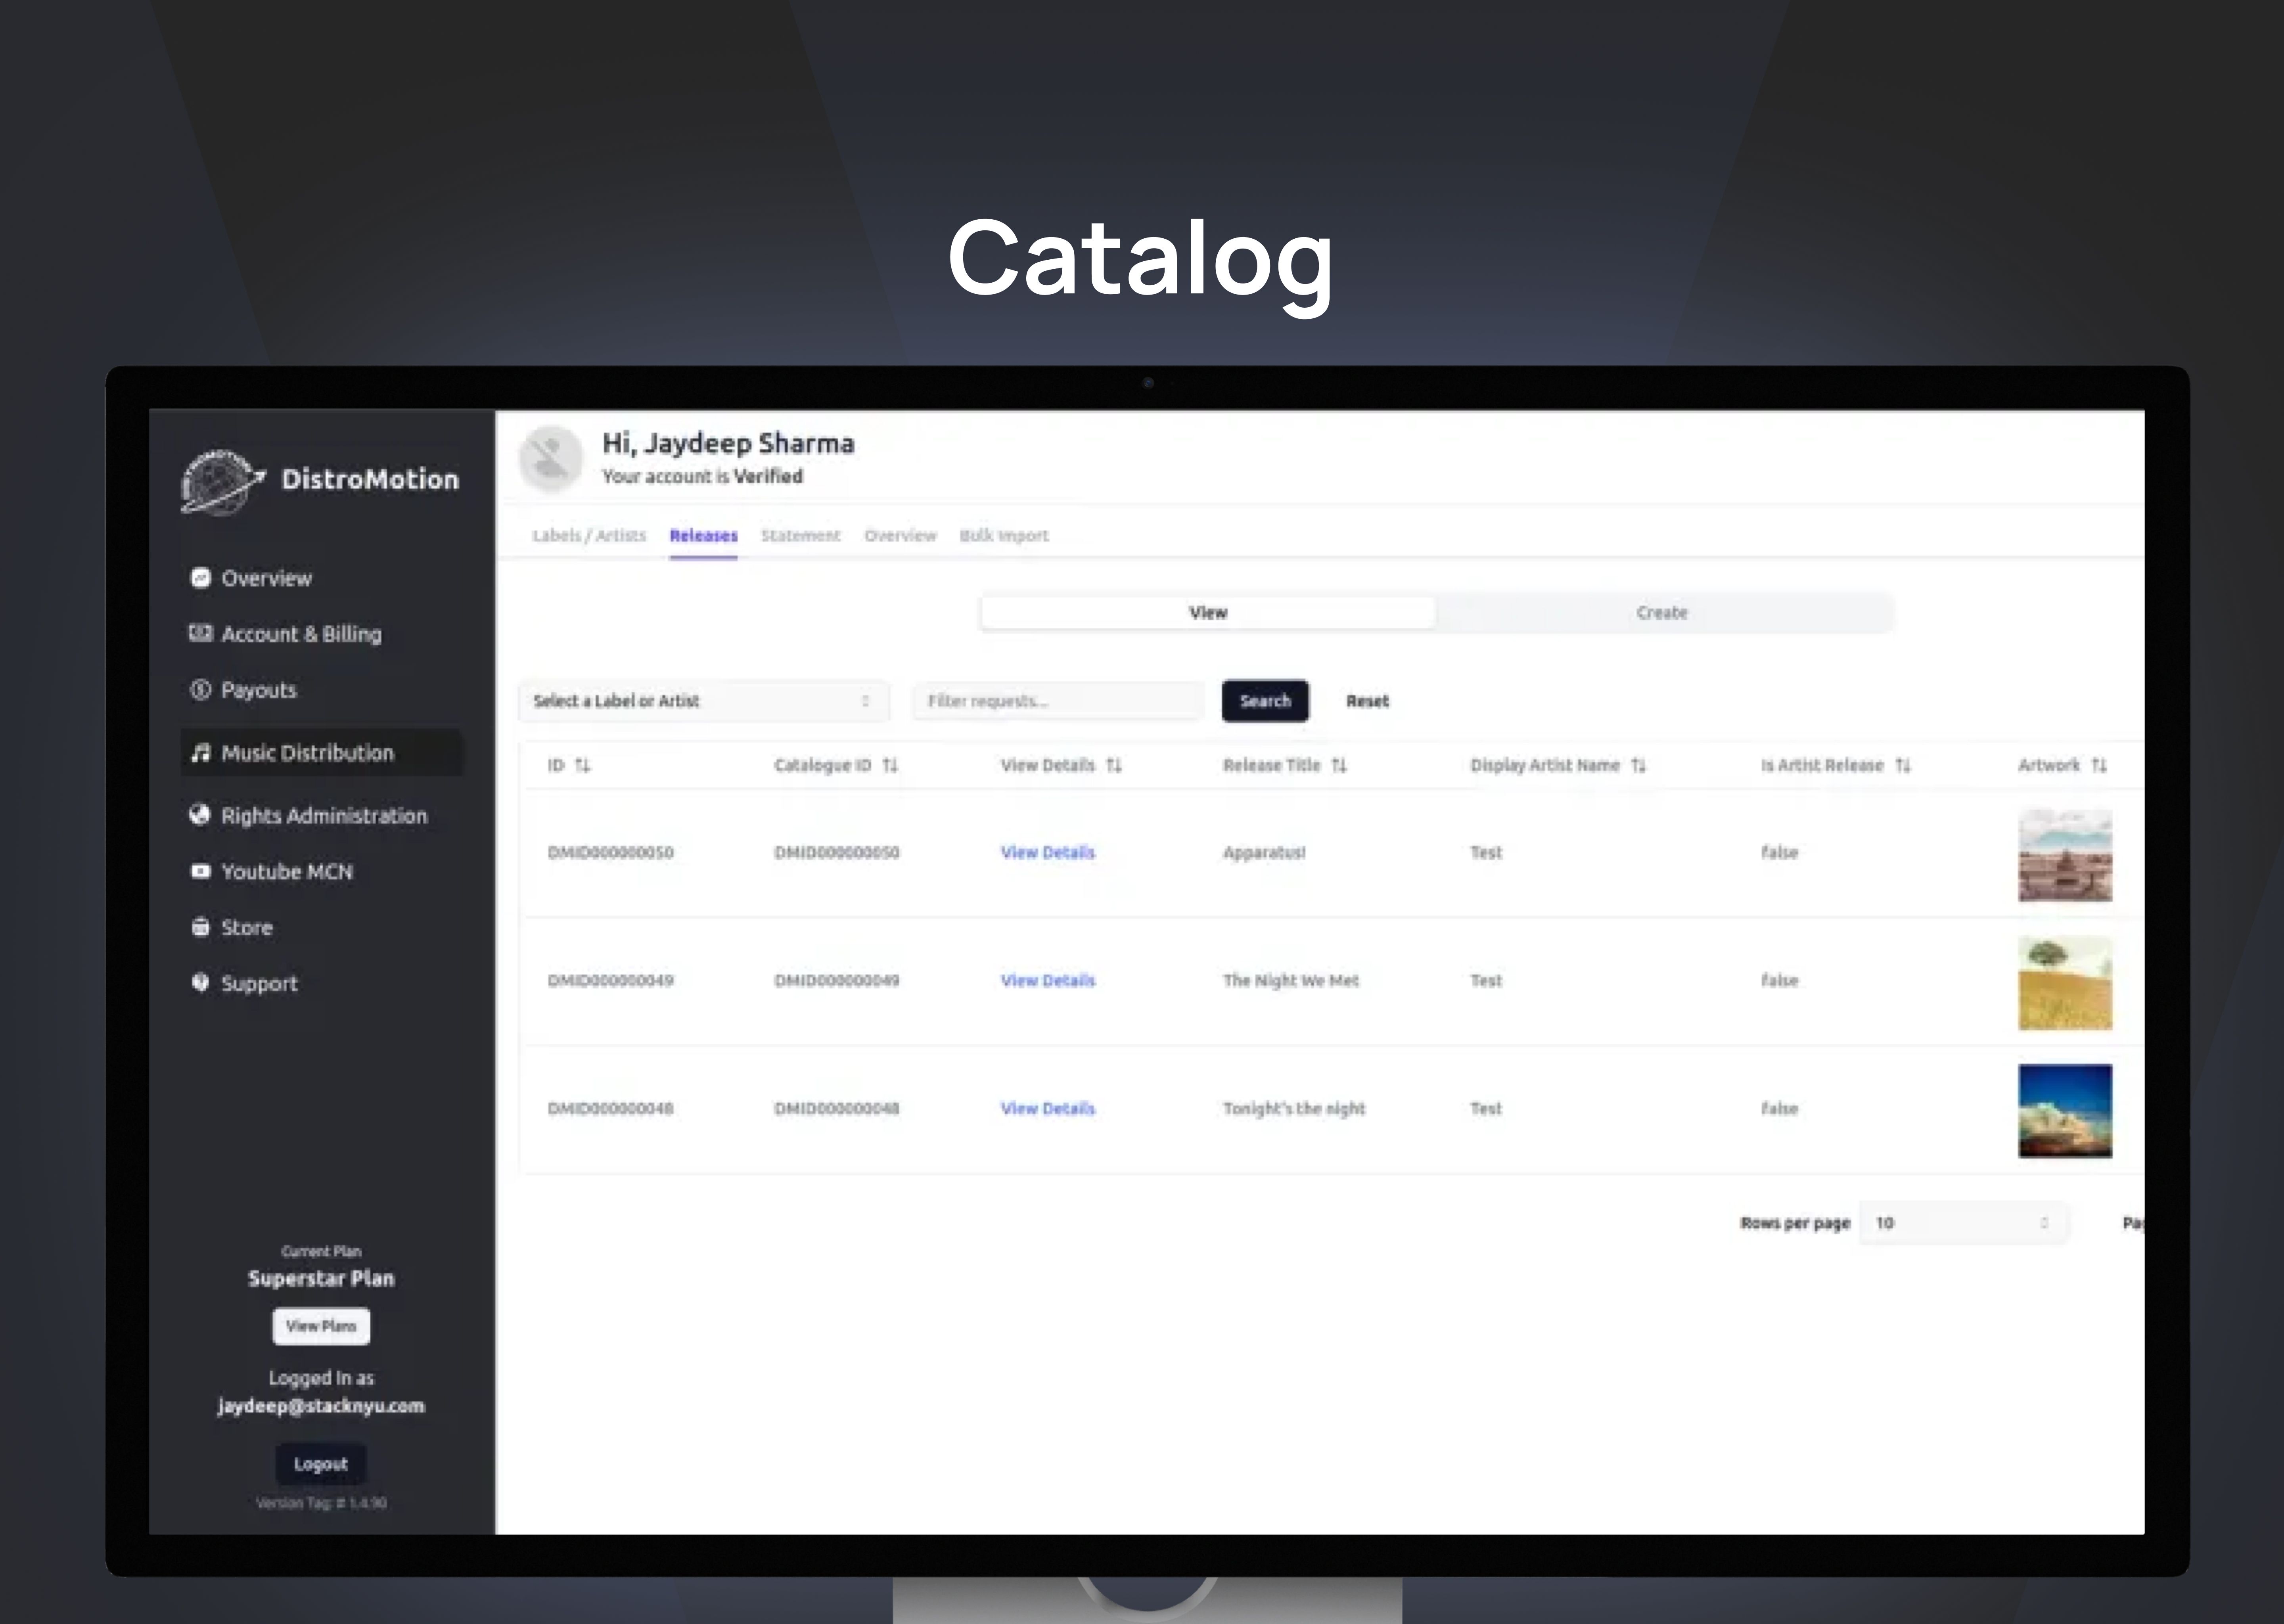
Task: Click ID cell DMID000000049
Action: (611, 980)
